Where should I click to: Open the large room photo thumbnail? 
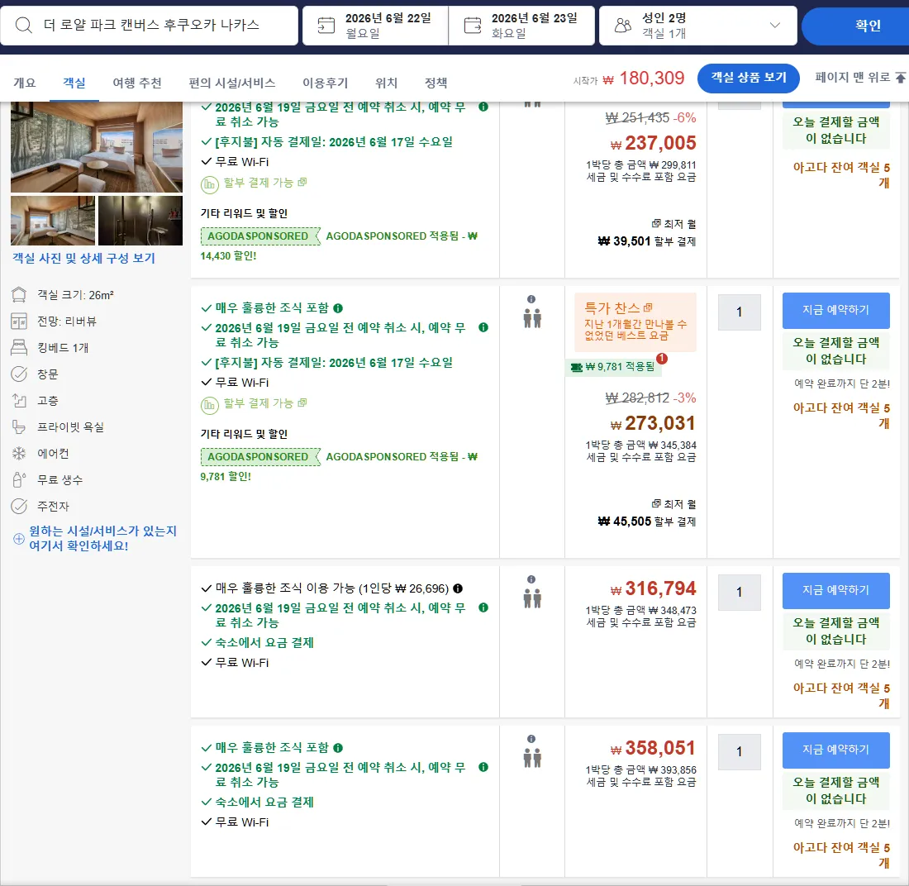(97, 147)
